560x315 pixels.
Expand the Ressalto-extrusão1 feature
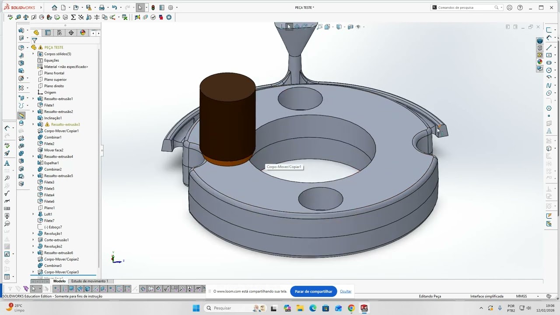33,99
